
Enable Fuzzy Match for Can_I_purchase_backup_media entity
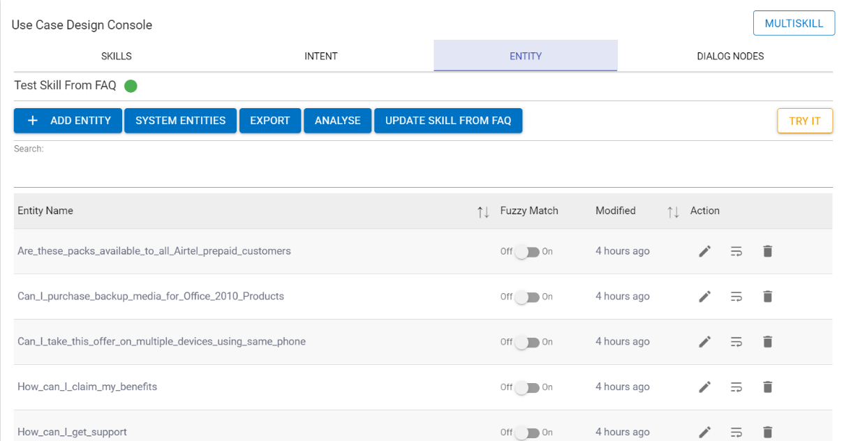[x=527, y=297]
